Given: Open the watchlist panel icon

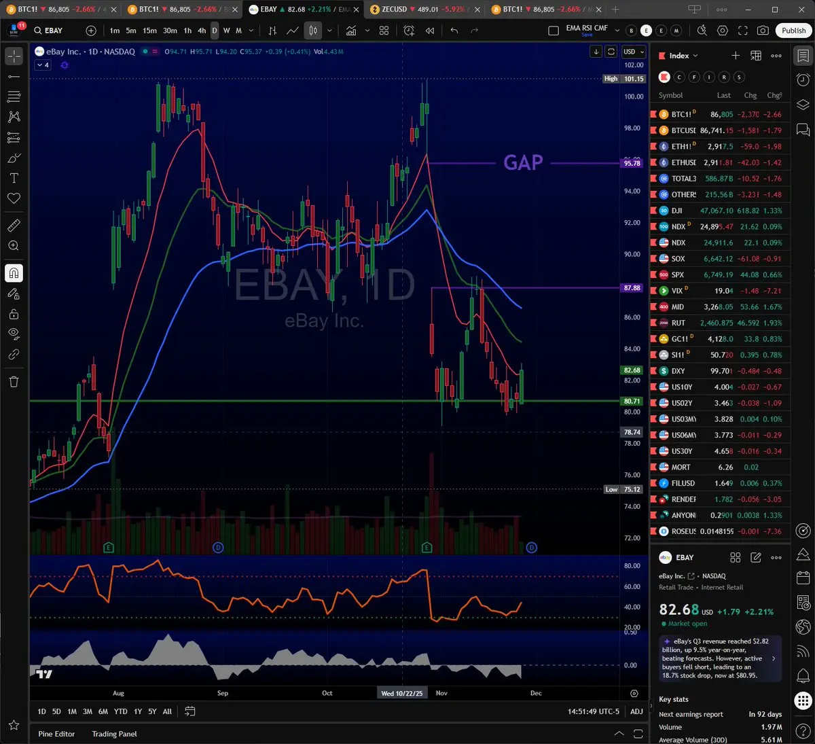Looking at the screenshot, I should click(x=803, y=56).
